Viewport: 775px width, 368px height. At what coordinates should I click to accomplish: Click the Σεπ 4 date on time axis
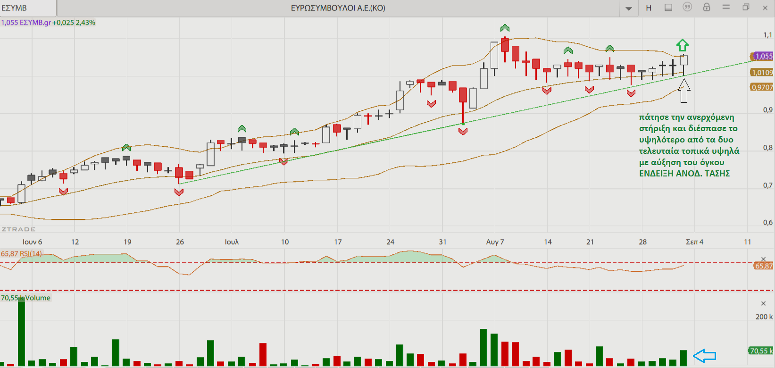[x=694, y=242]
